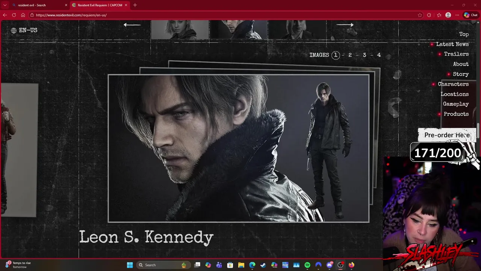Expand the tab actions dropdown

(5, 5)
